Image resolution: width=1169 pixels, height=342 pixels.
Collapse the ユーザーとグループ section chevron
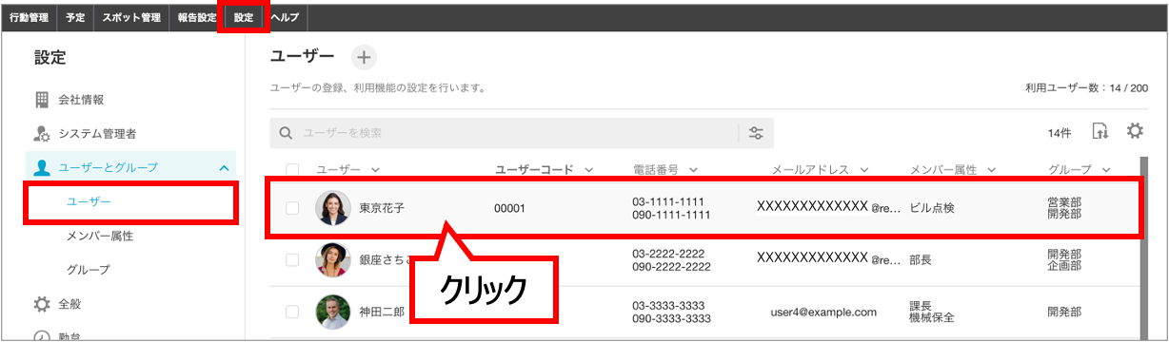pos(224,168)
